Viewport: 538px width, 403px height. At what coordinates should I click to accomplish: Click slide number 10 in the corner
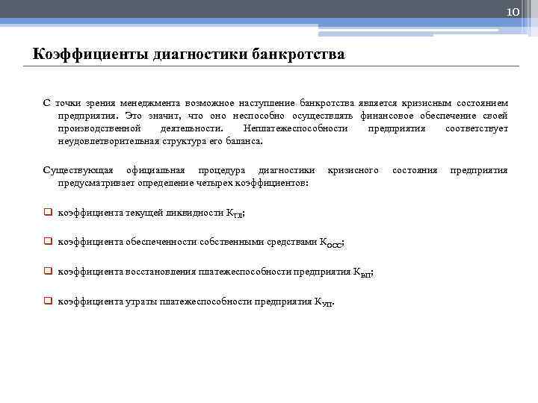[513, 13]
